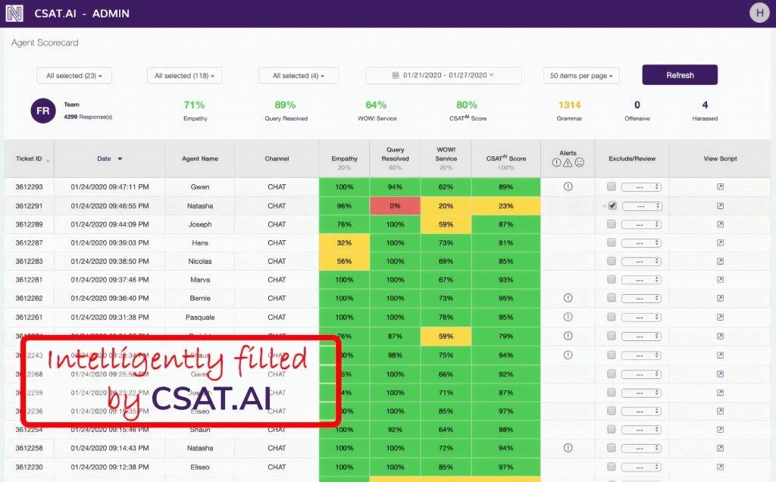Click the H profile circle at top right
This screenshot has width=776, height=482.
[x=759, y=13]
